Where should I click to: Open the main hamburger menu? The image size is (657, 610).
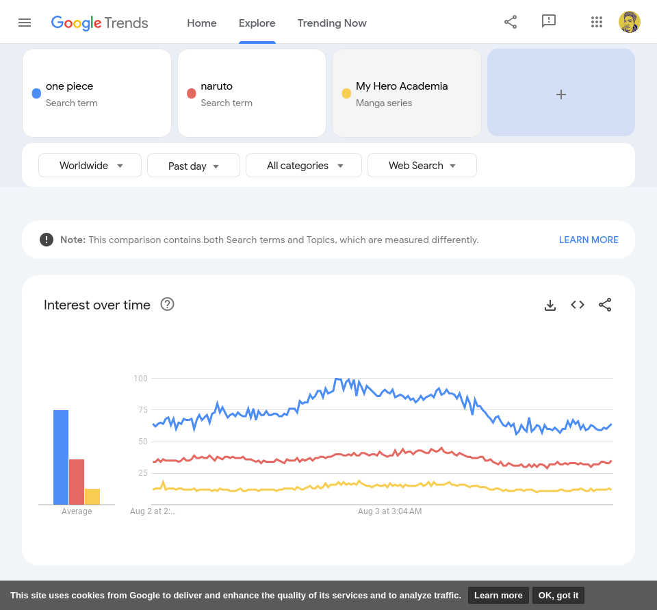(x=25, y=23)
